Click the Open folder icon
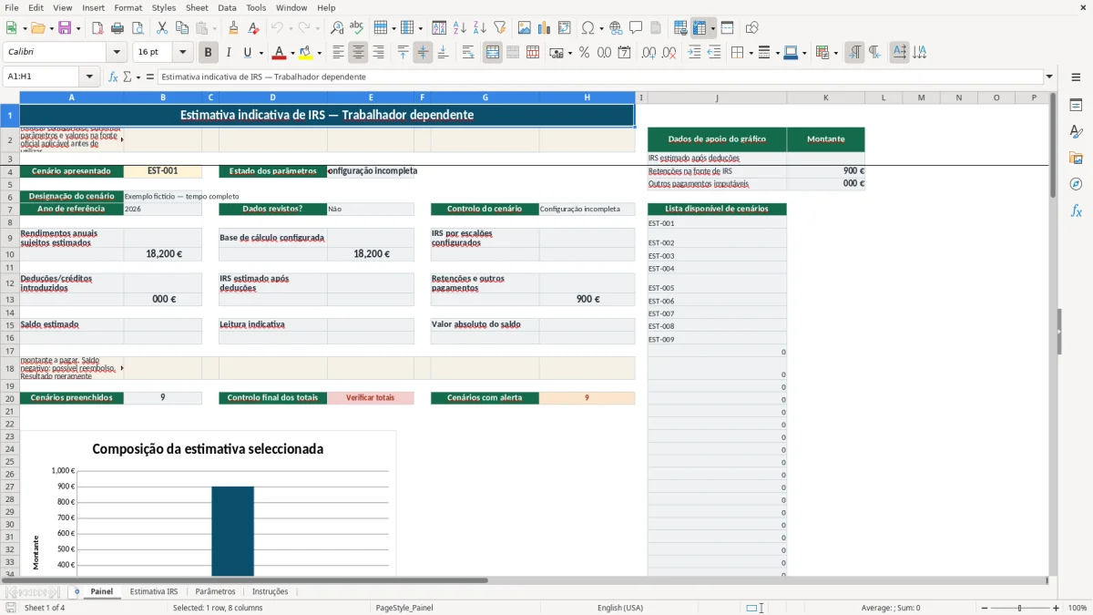 [x=37, y=28]
